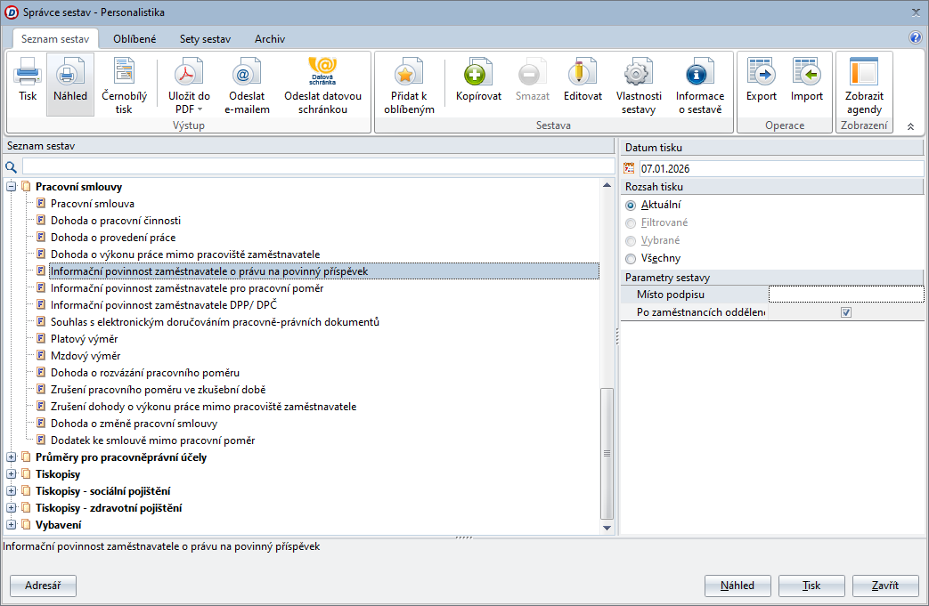Expand the Tiskopisy tree folder
This screenshot has height=606, width=929.
coord(12,474)
